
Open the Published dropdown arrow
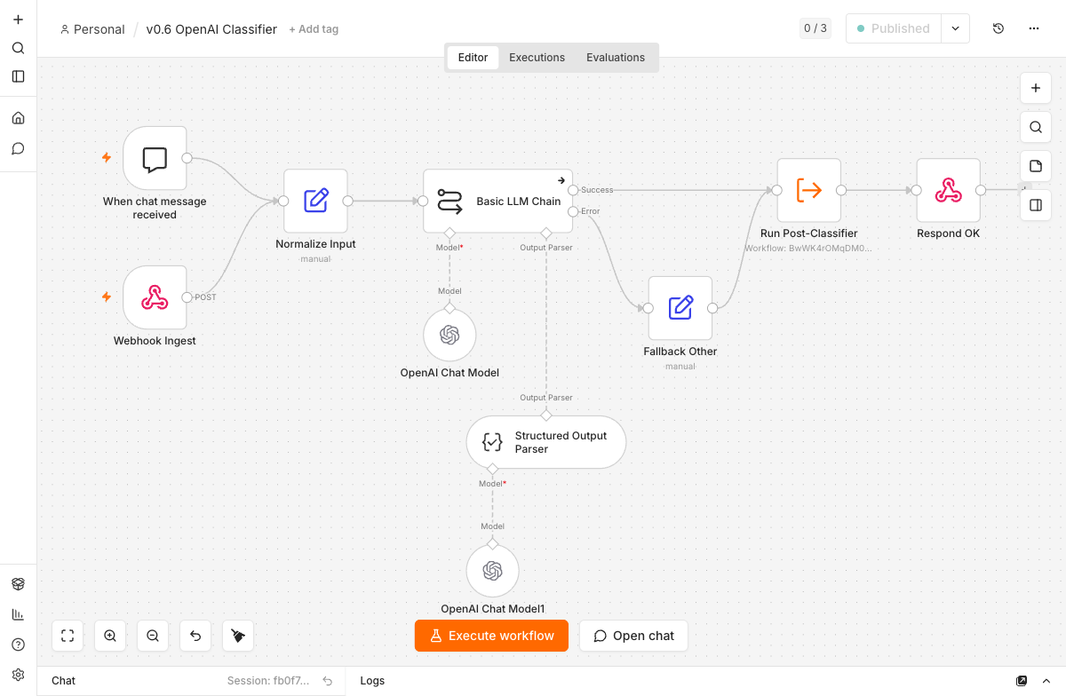(x=955, y=28)
